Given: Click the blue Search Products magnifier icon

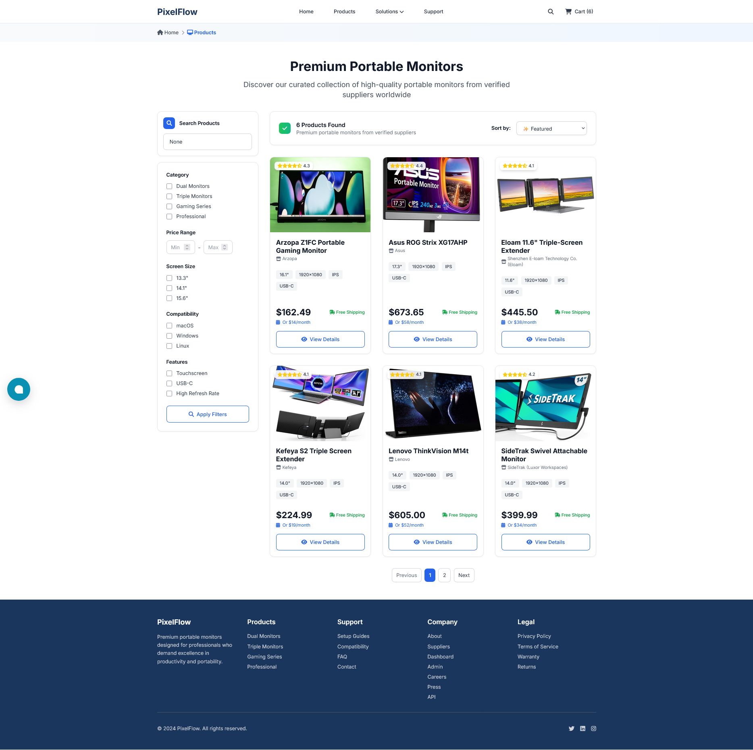Looking at the screenshot, I should click(x=169, y=123).
